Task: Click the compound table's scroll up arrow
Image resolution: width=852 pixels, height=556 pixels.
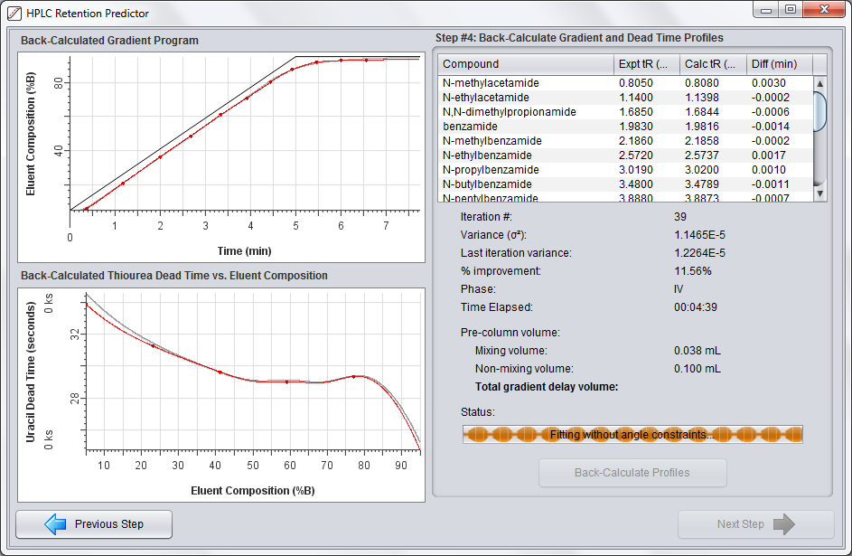Action: point(819,83)
